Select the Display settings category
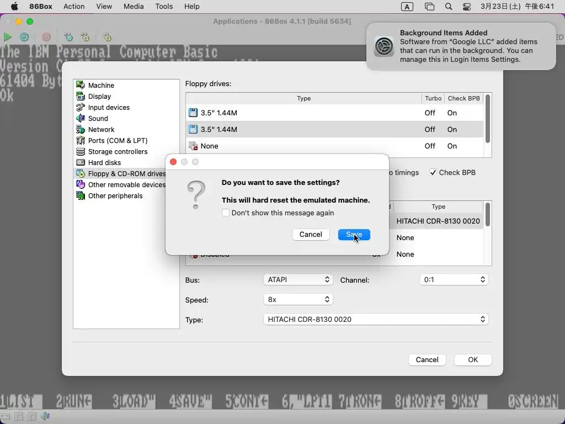Viewport: 565px width, 424px height. click(x=126, y=96)
